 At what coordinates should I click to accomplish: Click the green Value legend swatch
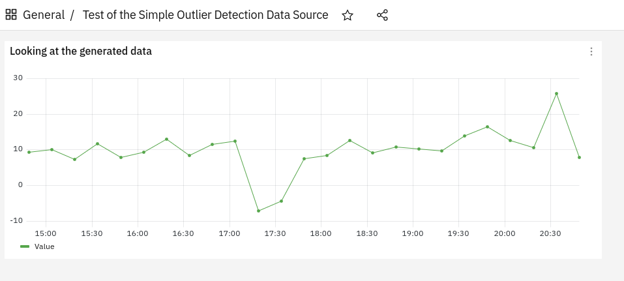25,246
